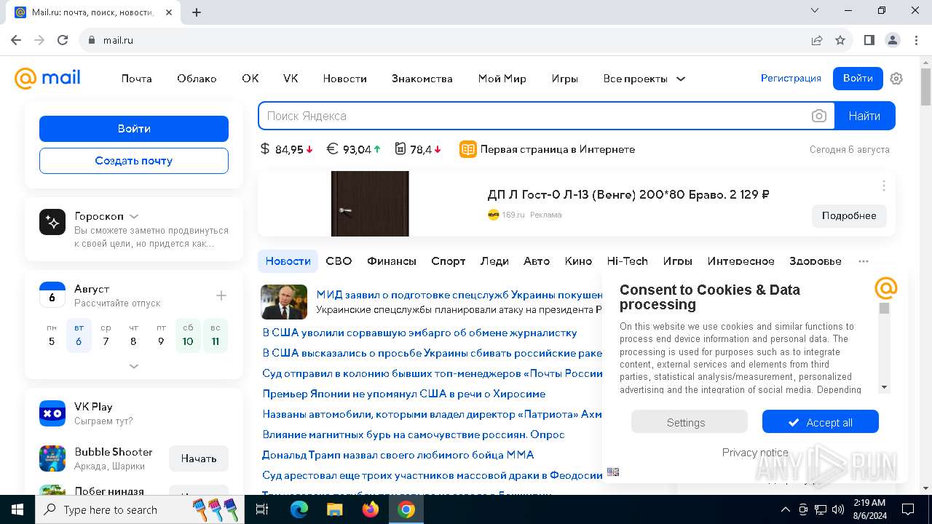The image size is (932, 524).
Task: Open the door advertisement thumbnail
Action: pyautogui.click(x=370, y=204)
